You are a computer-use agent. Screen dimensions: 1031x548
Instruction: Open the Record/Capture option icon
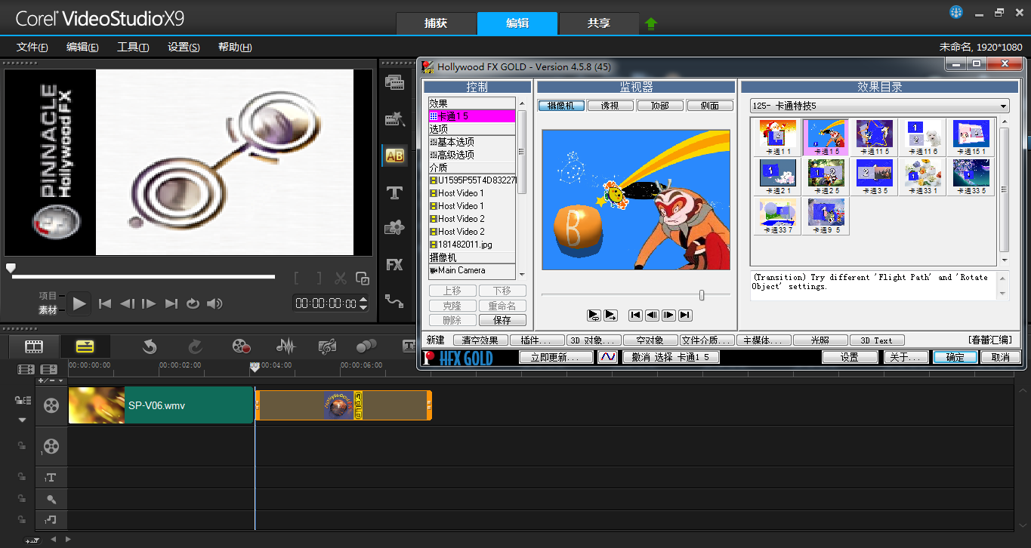coord(241,346)
